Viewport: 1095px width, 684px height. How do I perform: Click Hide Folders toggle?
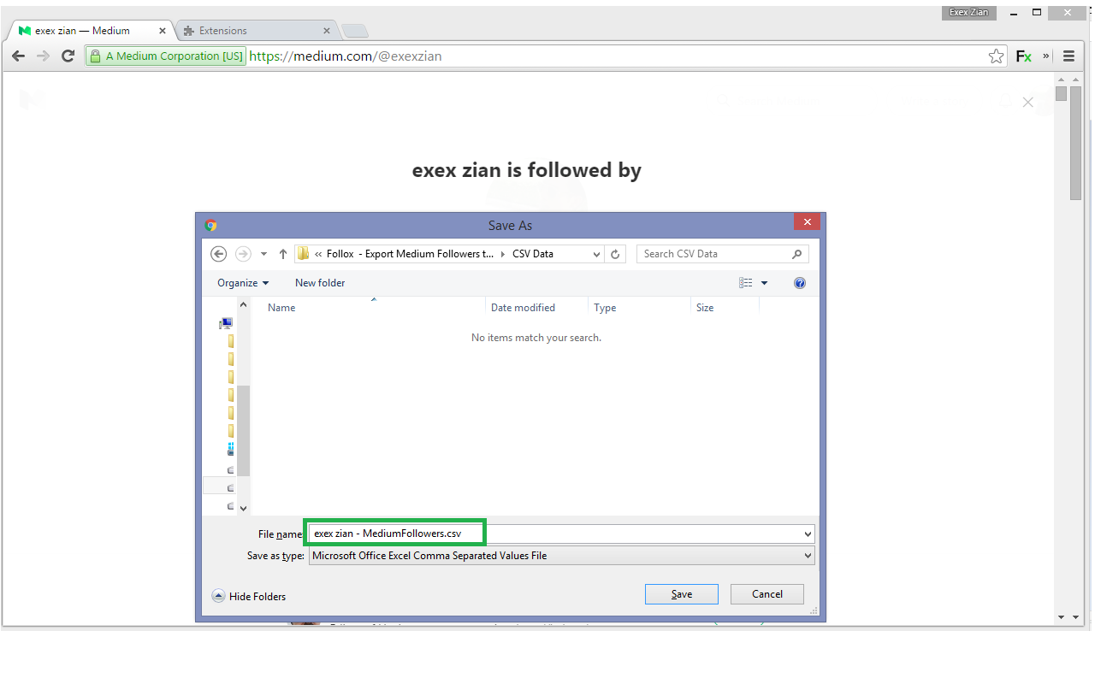click(x=249, y=597)
